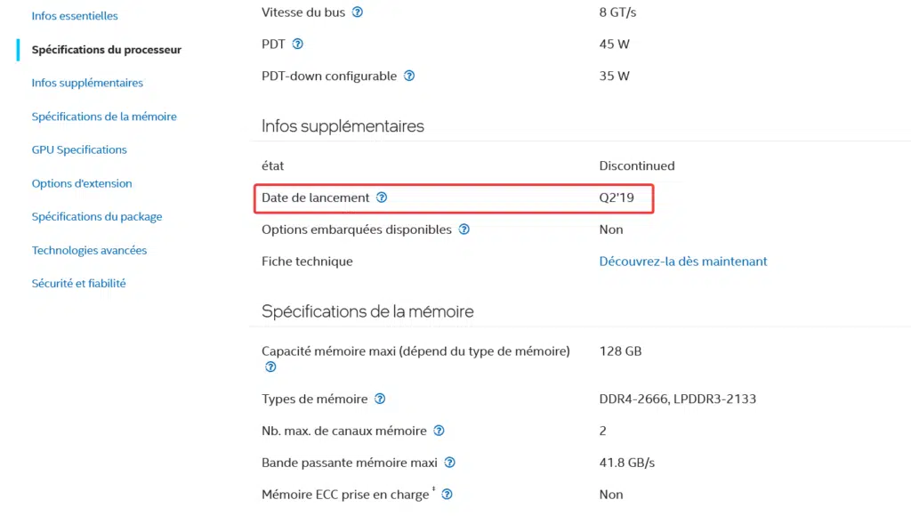Jump to Sécurité et fiabilité section
The height and width of the screenshot is (516, 911).
coord(78,284)
